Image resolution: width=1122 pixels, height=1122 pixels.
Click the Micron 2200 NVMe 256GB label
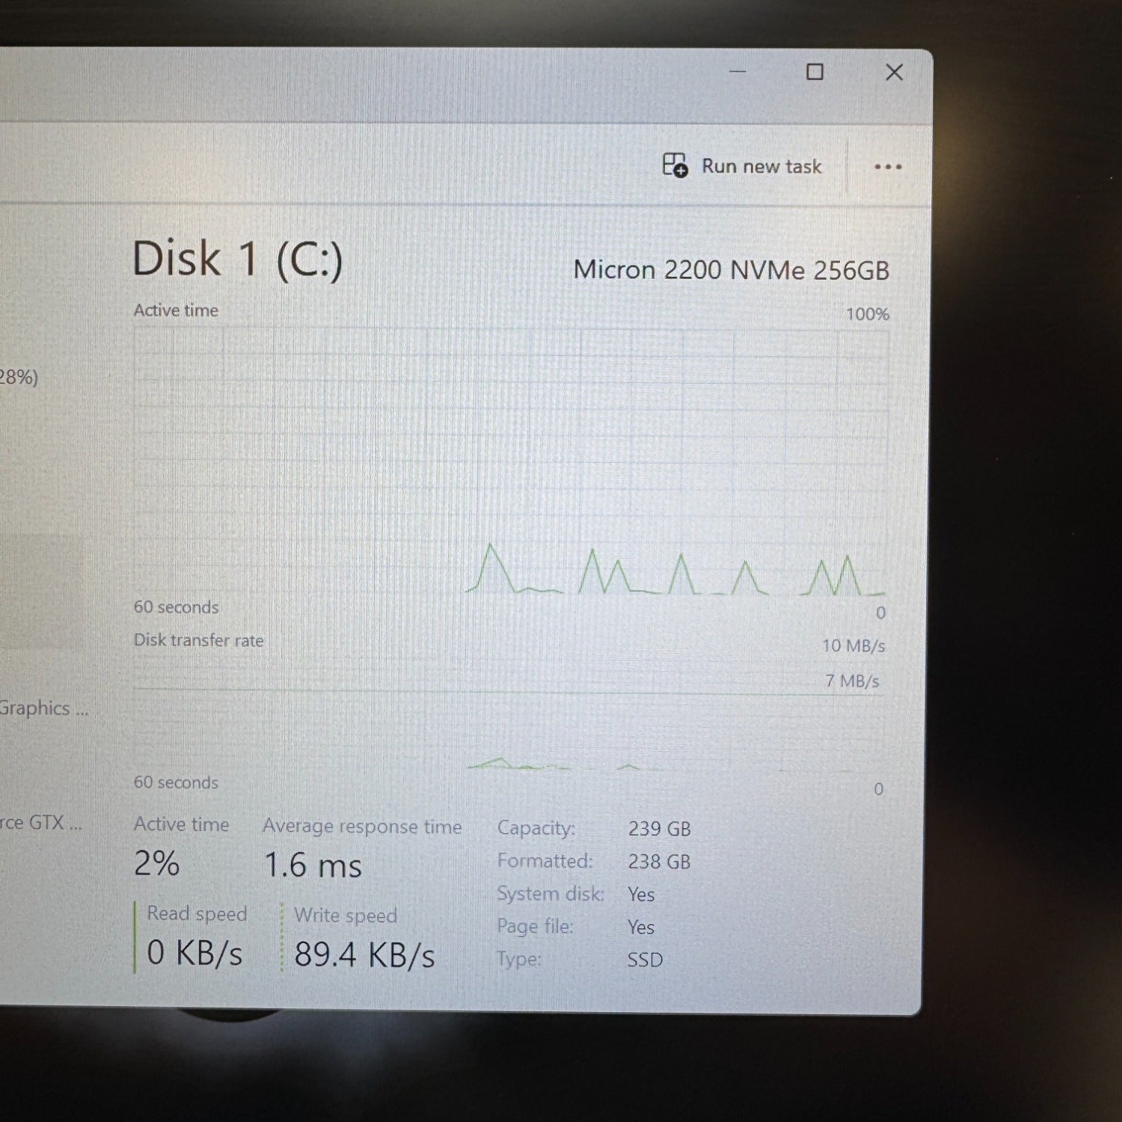tap(732, 270)
